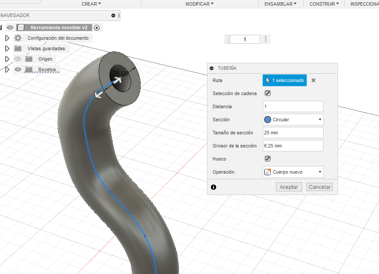This screenshot has height=274, width=379.
Task: Click the gear icon of Configuración del documento
Action: 18,38
